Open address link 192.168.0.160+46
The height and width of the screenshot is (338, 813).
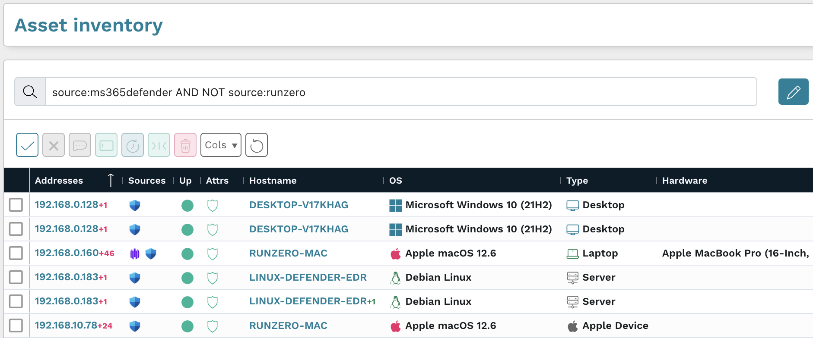pyautogui.click(x=74, y=253)
